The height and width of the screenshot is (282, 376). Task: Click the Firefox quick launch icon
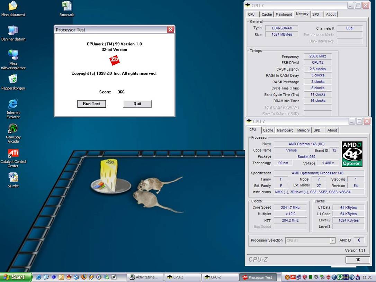[84, 277]
